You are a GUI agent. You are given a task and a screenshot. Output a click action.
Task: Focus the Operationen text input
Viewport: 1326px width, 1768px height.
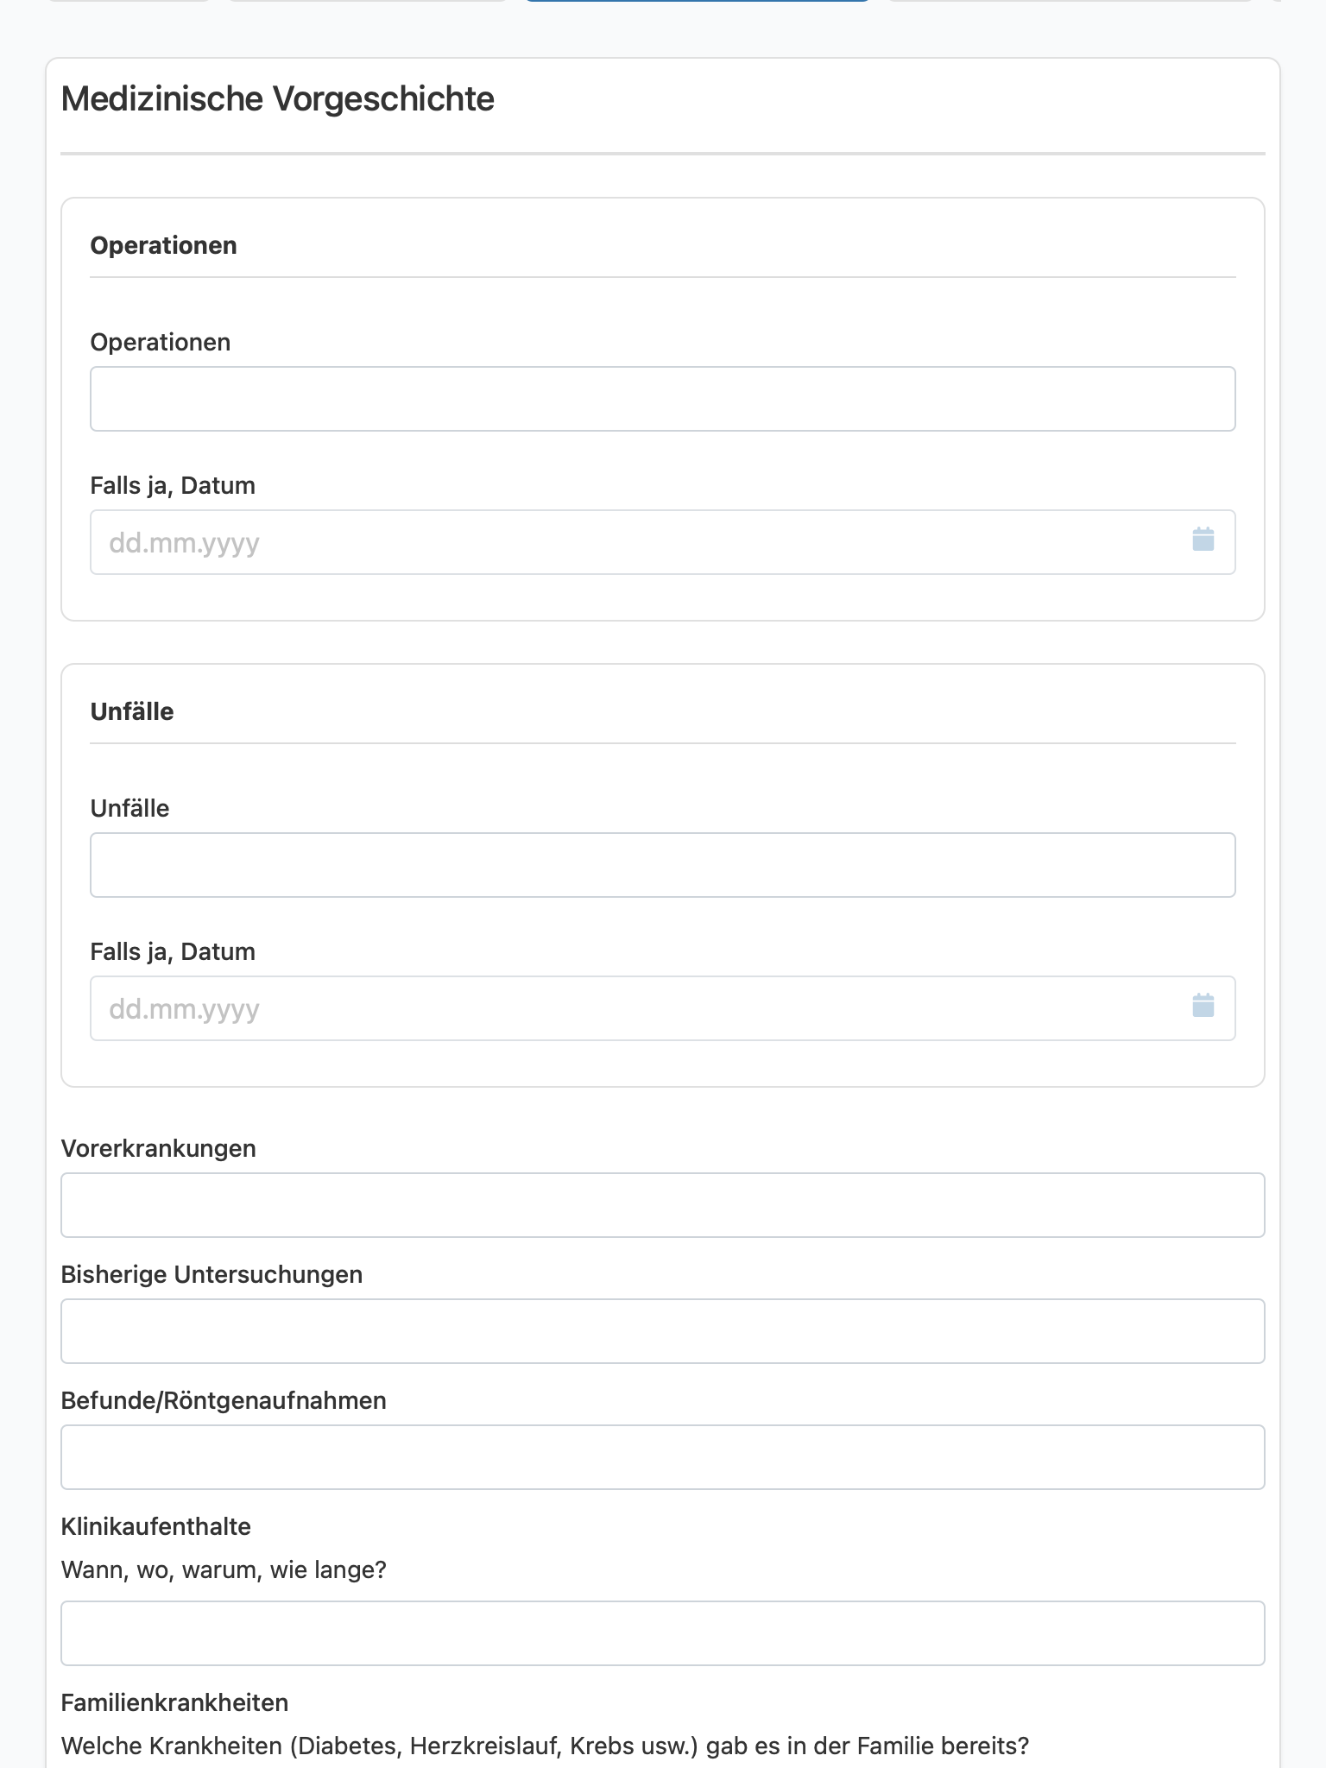tap(663, 399)
